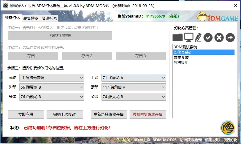Click the round yellow emblem icon

coord(228,128)
